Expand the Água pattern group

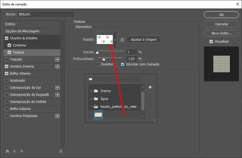pos(91,99)
